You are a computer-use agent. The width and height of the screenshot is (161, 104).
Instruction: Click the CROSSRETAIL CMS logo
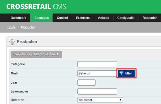click(36, 6)
